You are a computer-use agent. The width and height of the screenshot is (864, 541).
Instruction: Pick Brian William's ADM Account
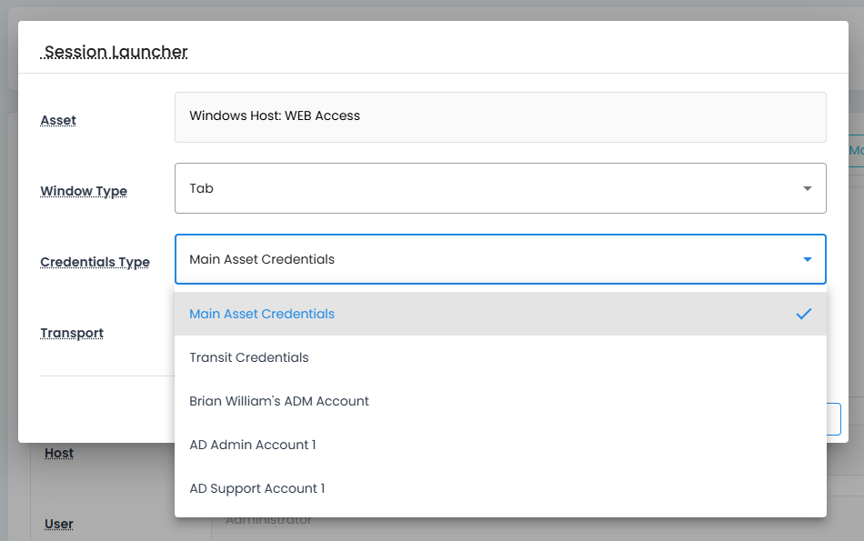[279, 401]
